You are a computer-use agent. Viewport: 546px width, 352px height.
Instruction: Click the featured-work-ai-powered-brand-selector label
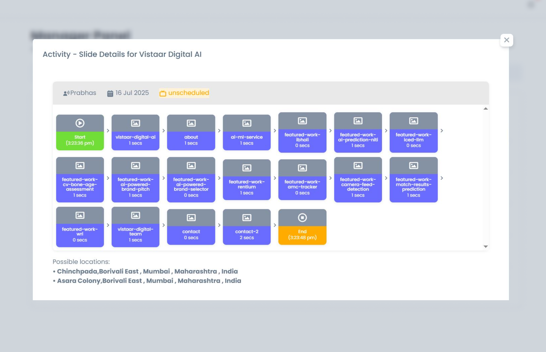191,188
